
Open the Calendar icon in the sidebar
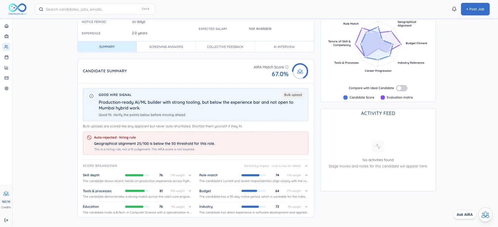[x=6, y=57]
